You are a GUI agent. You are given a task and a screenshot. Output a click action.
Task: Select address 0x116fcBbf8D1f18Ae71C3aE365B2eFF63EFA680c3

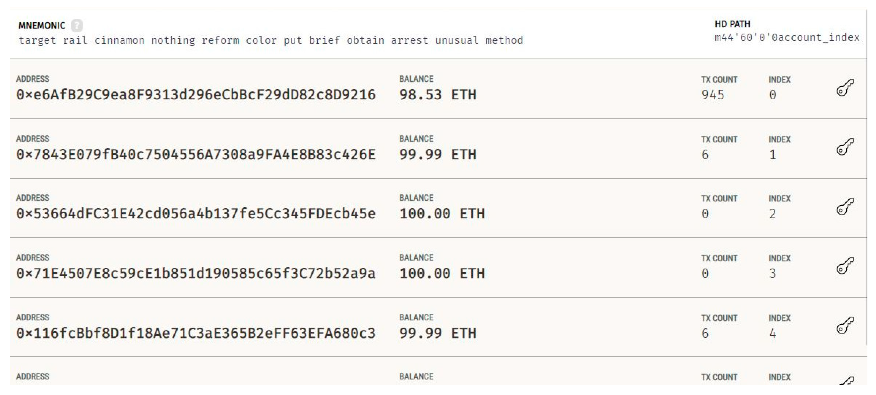pyautogui.click(x=196, y=334)
